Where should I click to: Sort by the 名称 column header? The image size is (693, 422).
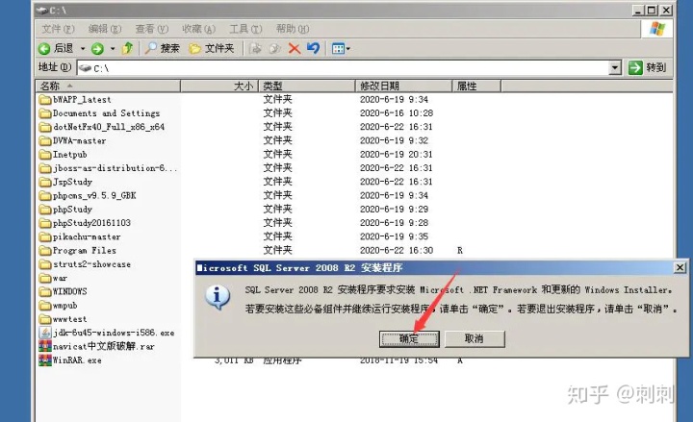pos(108,86)
